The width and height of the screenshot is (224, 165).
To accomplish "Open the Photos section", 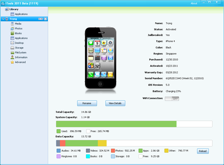I will pyautogui.click(x=18, y=28).
